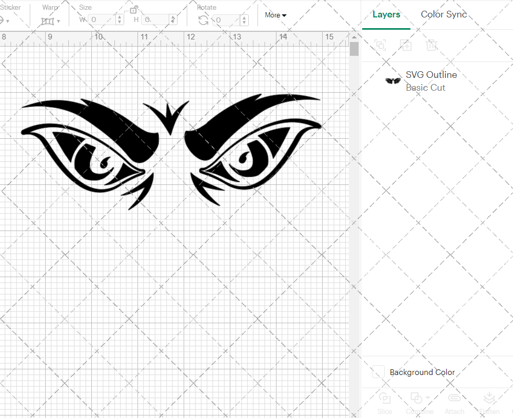Click the Rotate angle input field

click(x=225, y=20)
